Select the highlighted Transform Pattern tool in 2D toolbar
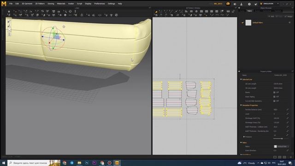 point(156,12)
